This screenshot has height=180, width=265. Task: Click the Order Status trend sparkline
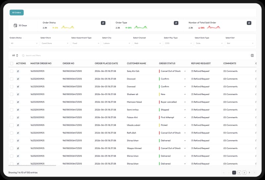coord(67,27)
